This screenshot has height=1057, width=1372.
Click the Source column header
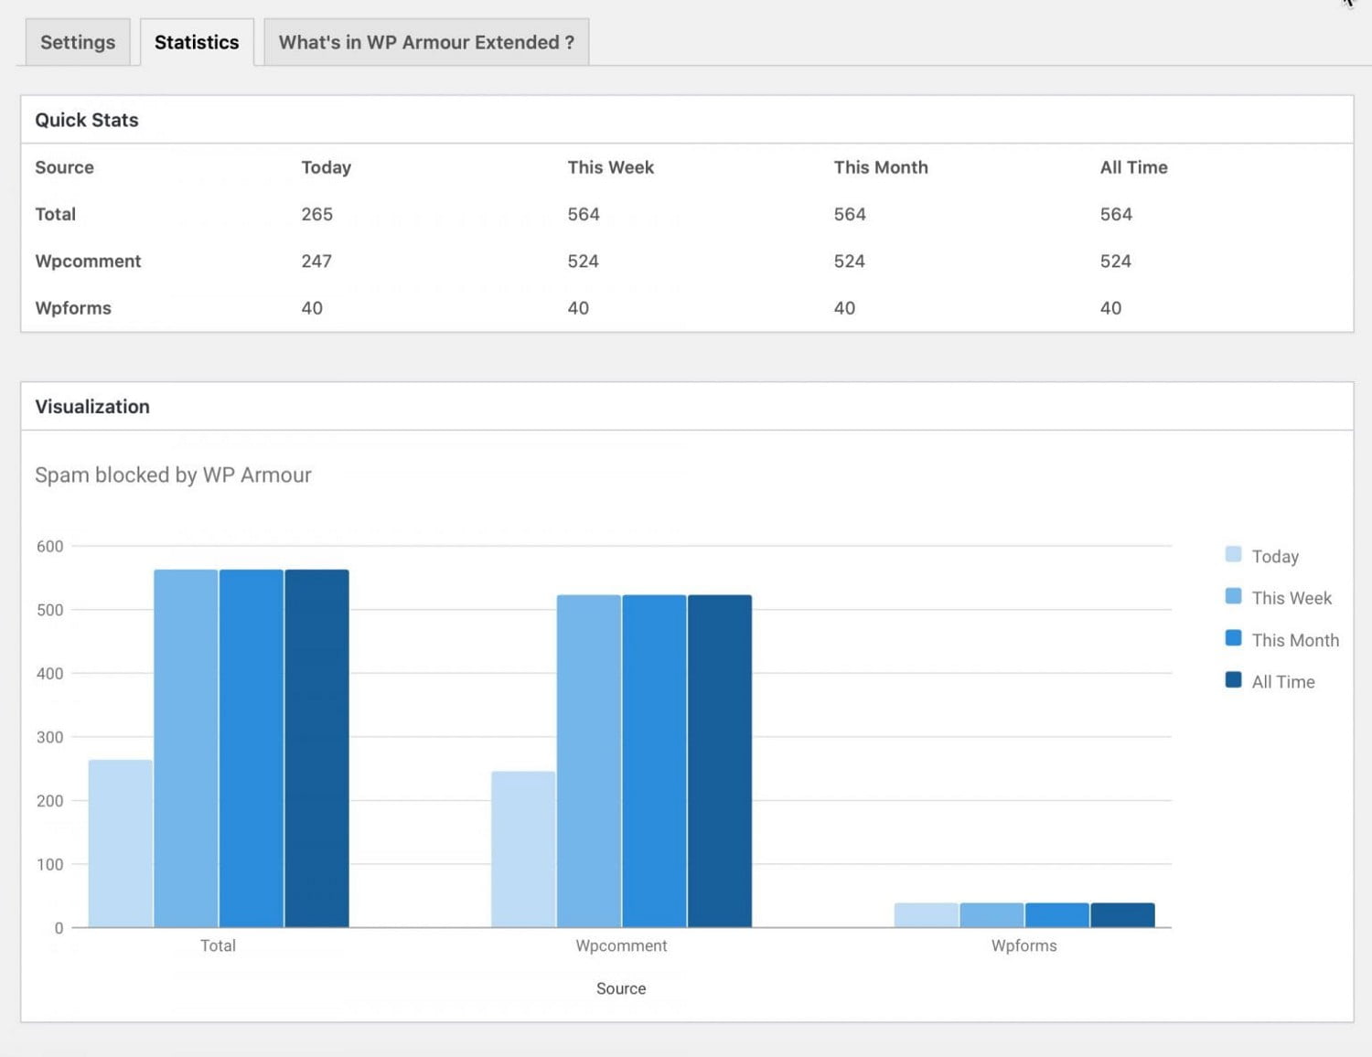tap(64, 167)
